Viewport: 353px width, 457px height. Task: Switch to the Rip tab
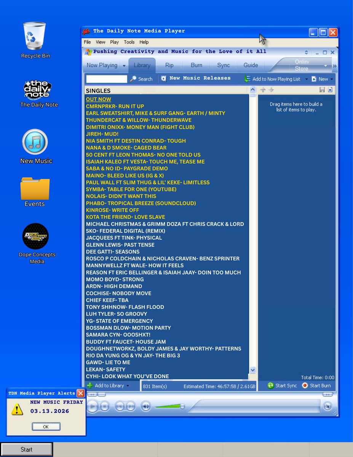169,65
